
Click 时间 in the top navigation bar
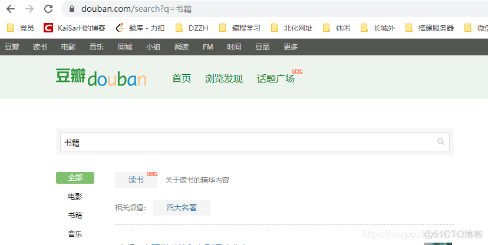pos(234,47)
